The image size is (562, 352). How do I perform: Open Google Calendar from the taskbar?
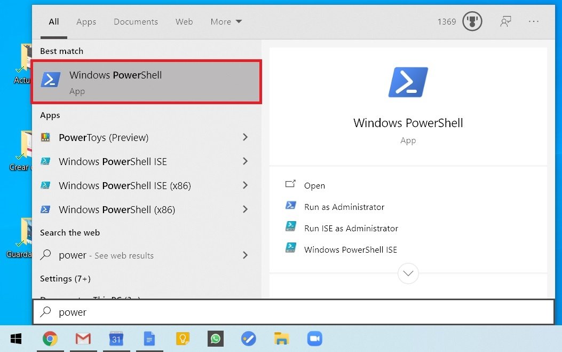point(116,339)
